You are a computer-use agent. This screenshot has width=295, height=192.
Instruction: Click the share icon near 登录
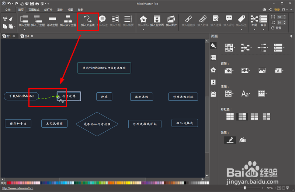(270, 10)
